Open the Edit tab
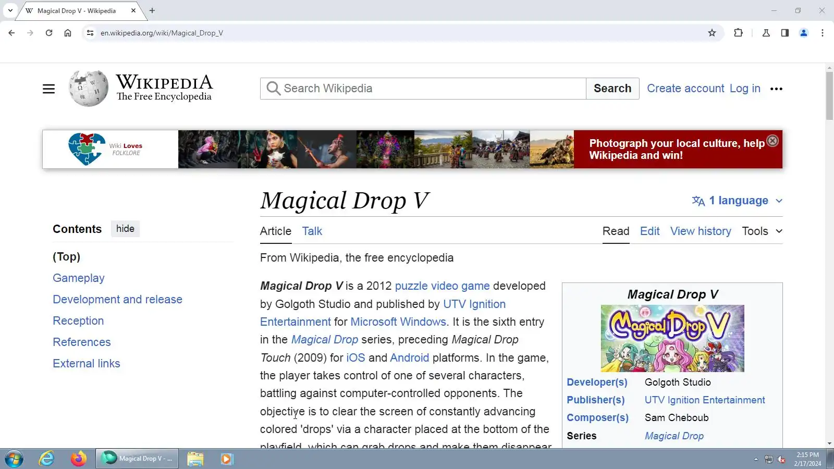The height and width of the screenshot is (469, 834). pos(650,231)
